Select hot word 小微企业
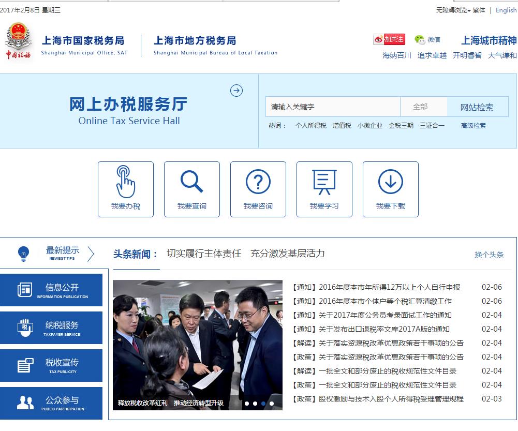518x431 pixels. (x=370, y=126)
